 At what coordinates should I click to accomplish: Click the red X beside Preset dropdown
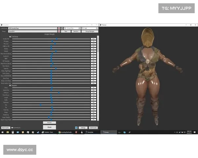[x=59, y=32]
